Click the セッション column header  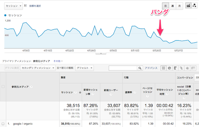[67, 92]
